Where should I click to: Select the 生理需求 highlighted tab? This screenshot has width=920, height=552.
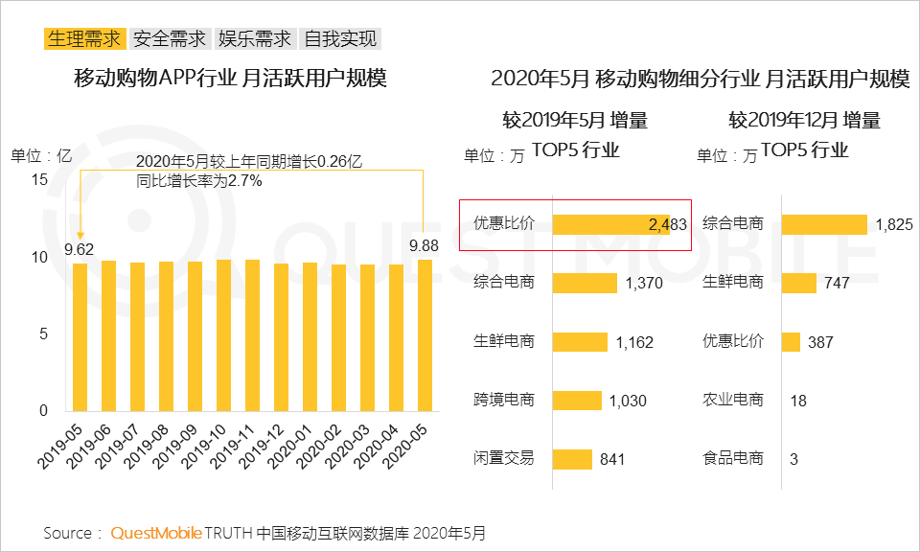click(x=84, y=39)
